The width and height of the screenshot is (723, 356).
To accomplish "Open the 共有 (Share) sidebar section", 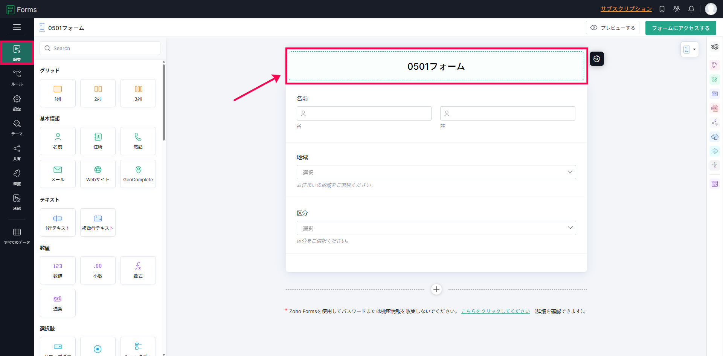I will click(x=17, y=153).
